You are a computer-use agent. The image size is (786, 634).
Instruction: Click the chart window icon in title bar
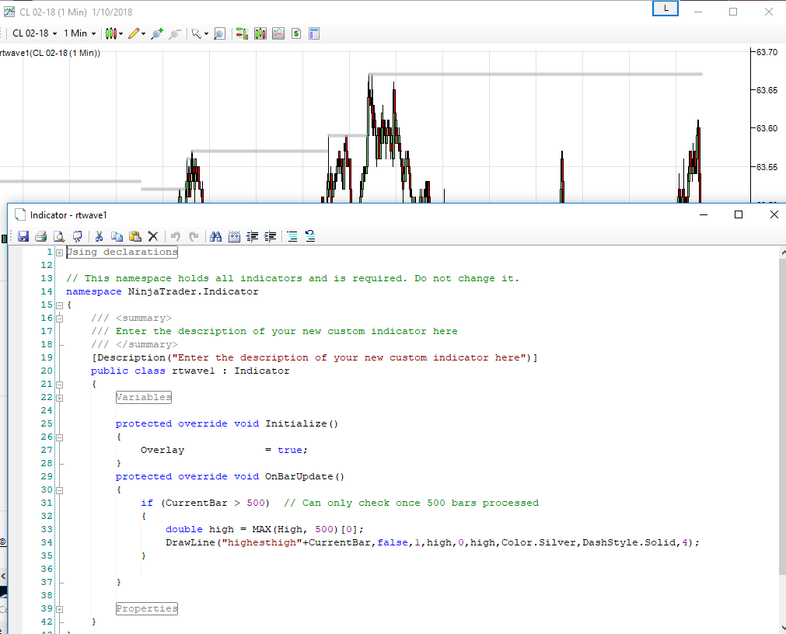tap(9, 12)
